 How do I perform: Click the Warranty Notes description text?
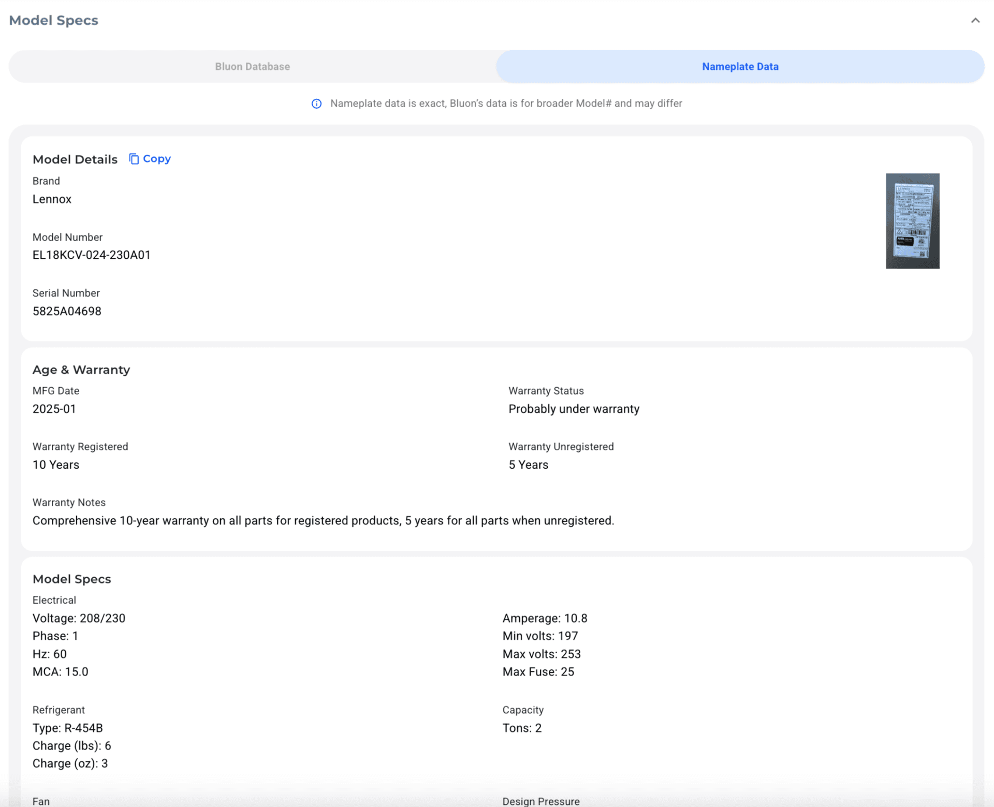click(x=323, y=521)
